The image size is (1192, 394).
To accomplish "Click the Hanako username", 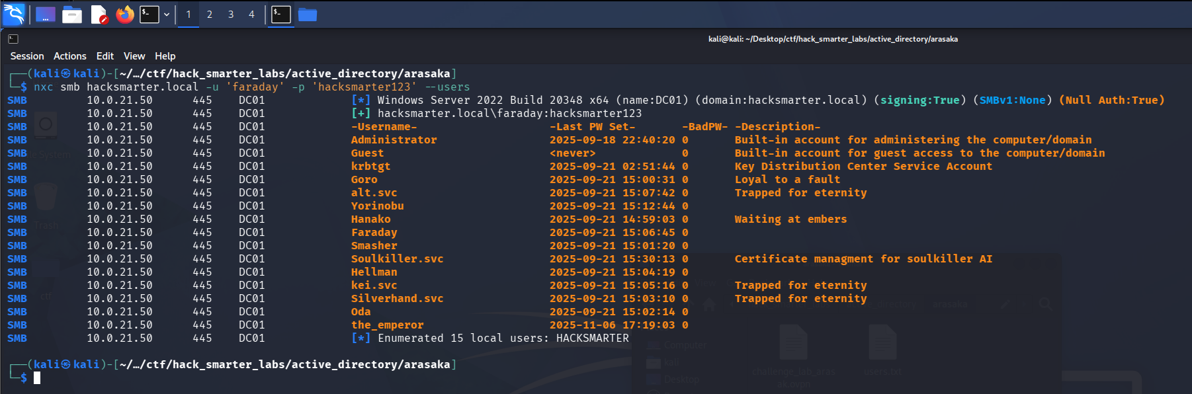I will point(370,219).
